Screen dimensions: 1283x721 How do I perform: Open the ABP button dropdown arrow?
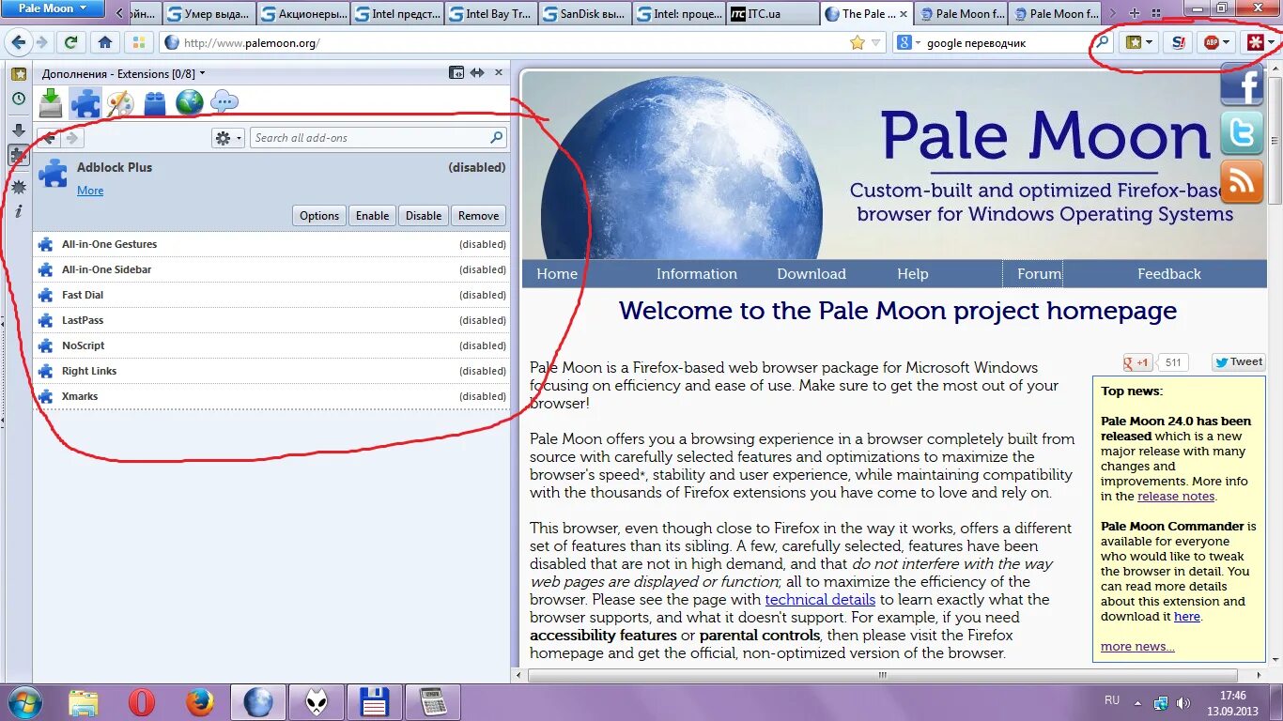[x=1227, y=42]
